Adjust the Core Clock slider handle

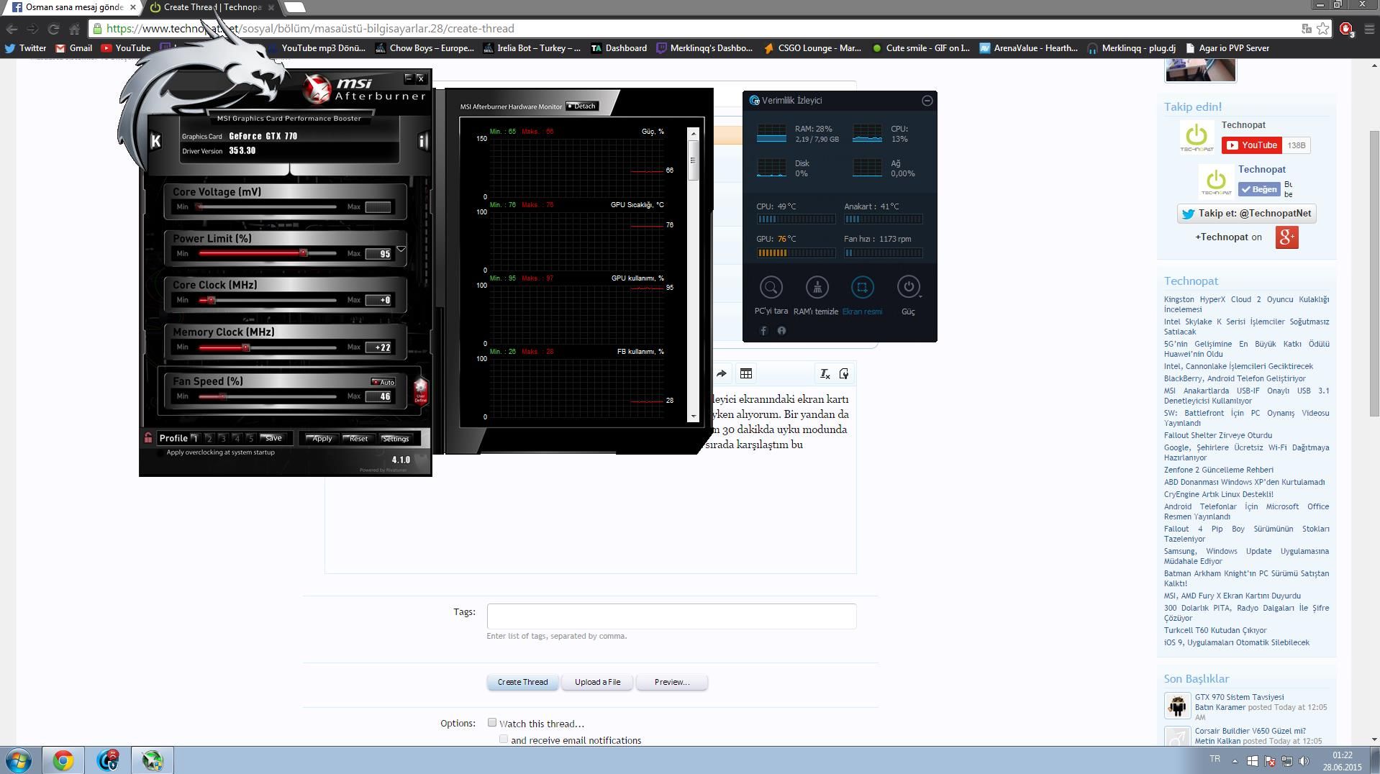[x=211, y=300]
